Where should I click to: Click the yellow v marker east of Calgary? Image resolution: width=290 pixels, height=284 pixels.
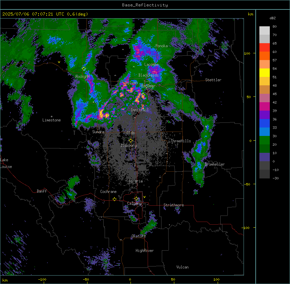point(144,197)
